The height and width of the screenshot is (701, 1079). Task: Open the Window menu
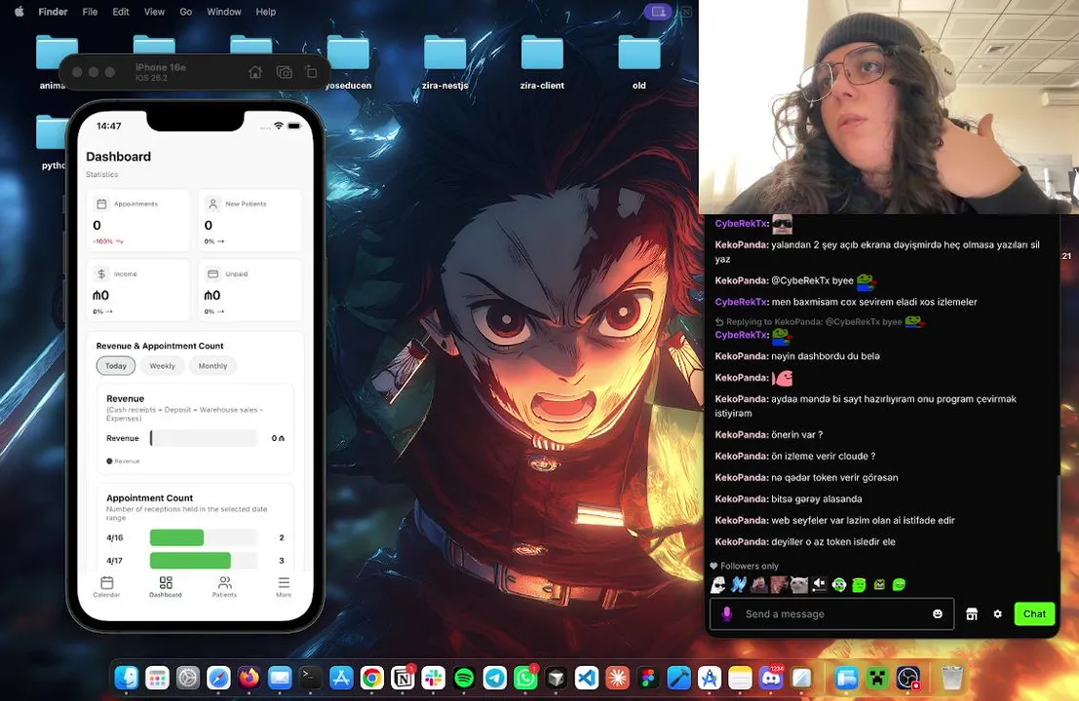click(224, 12)
